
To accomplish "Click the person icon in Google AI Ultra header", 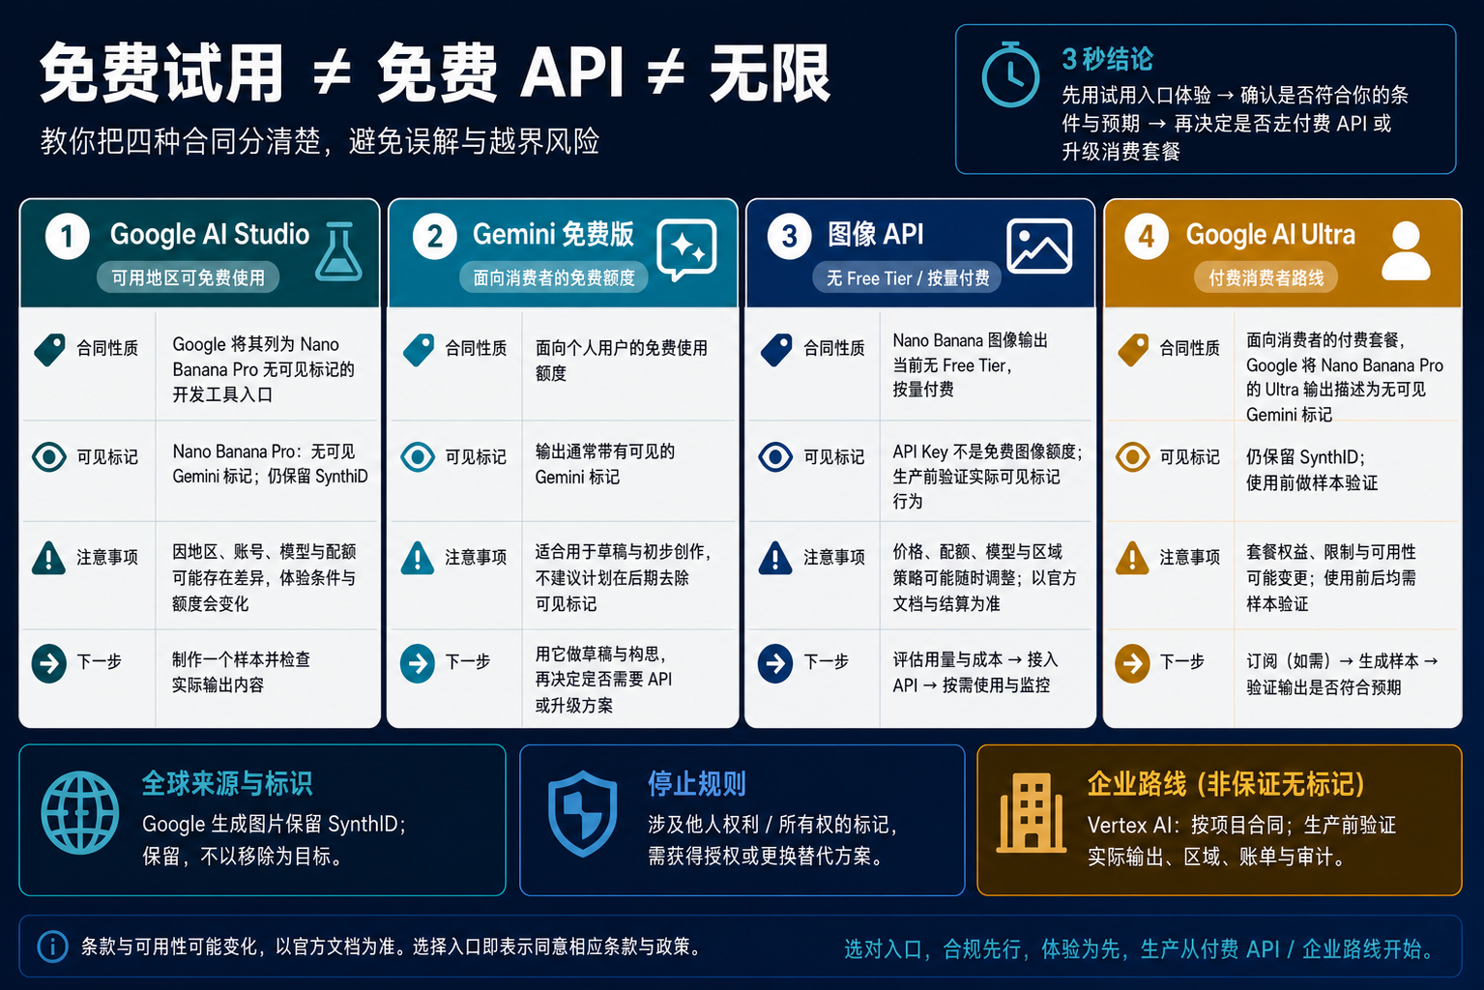I will tap(1406, 250).
